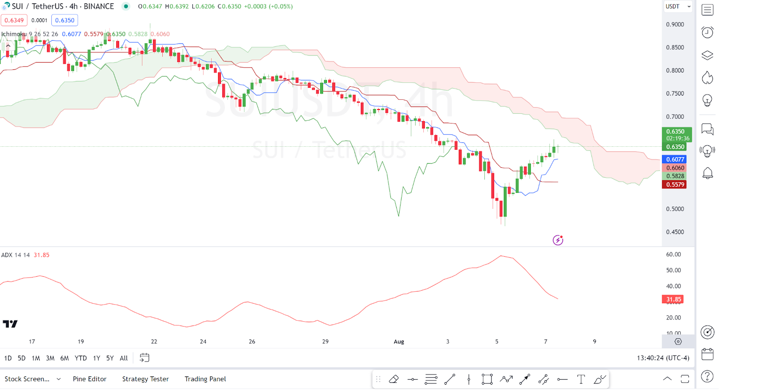
Task: Select the brush drawing tool
Action: (600, 379)
